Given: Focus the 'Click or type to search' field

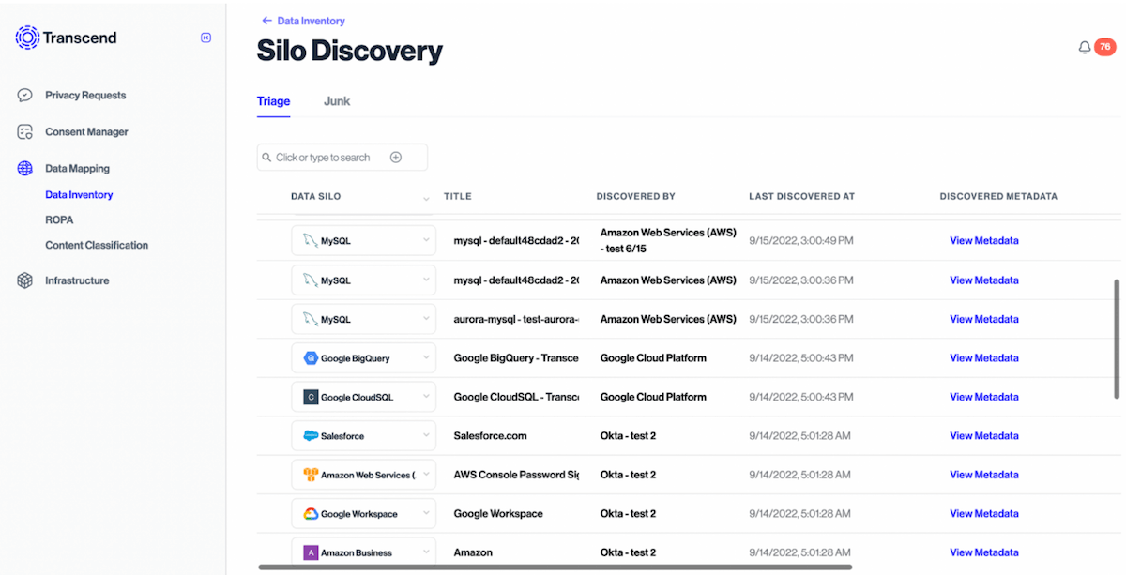Looking at the screenshot, I should click(342, 158).
